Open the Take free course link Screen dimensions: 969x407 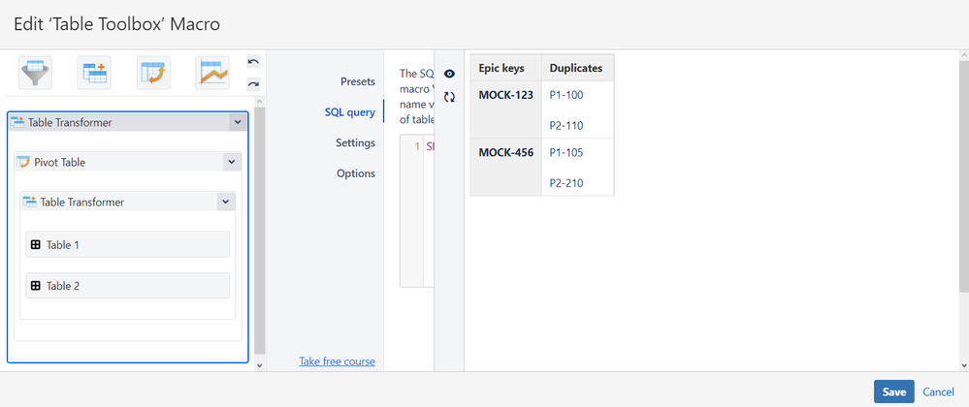[337, 361]
